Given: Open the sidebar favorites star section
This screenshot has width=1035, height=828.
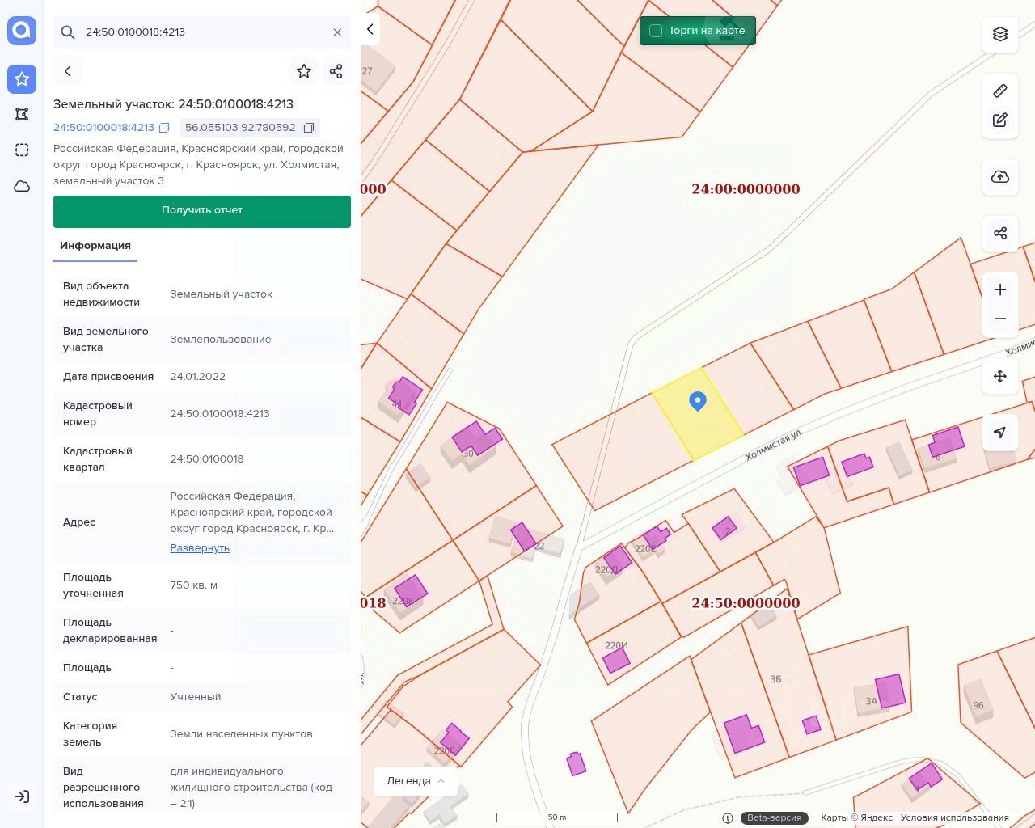Looking at the screenshot, I should click(22, 79).
